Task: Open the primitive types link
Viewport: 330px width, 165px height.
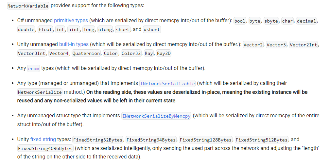Action: (x=71, y=20)
